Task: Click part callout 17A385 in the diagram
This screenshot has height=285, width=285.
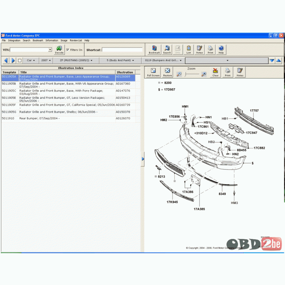Action: click(x=199, y=209)
